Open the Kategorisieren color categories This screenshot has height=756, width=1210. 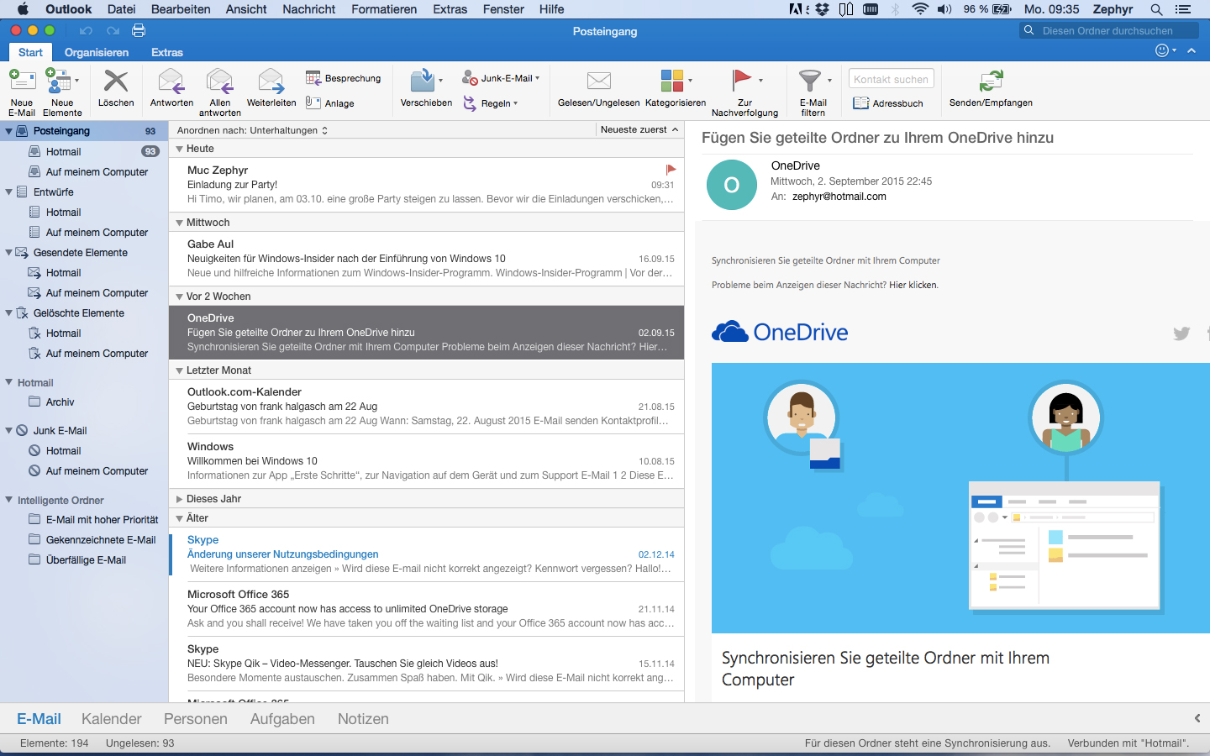[672, 82]
